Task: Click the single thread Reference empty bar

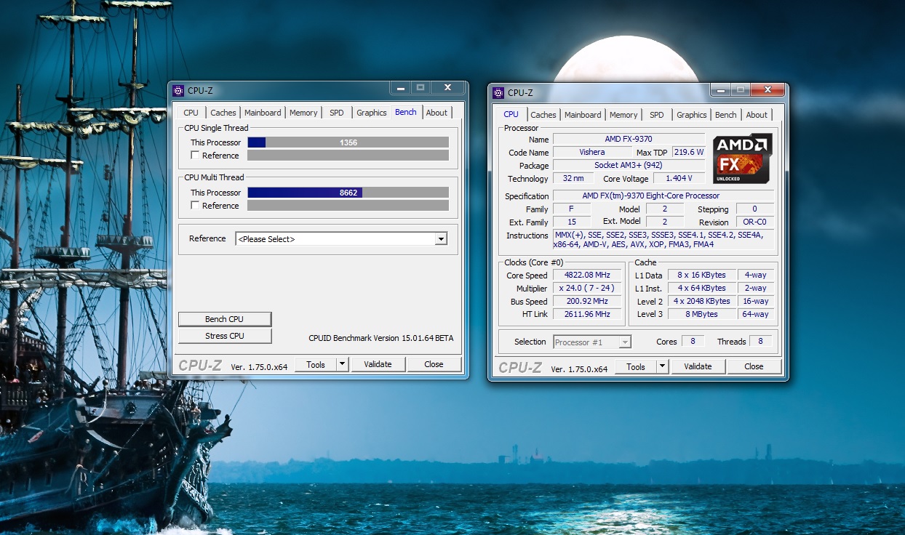Action: coord(348,156)
